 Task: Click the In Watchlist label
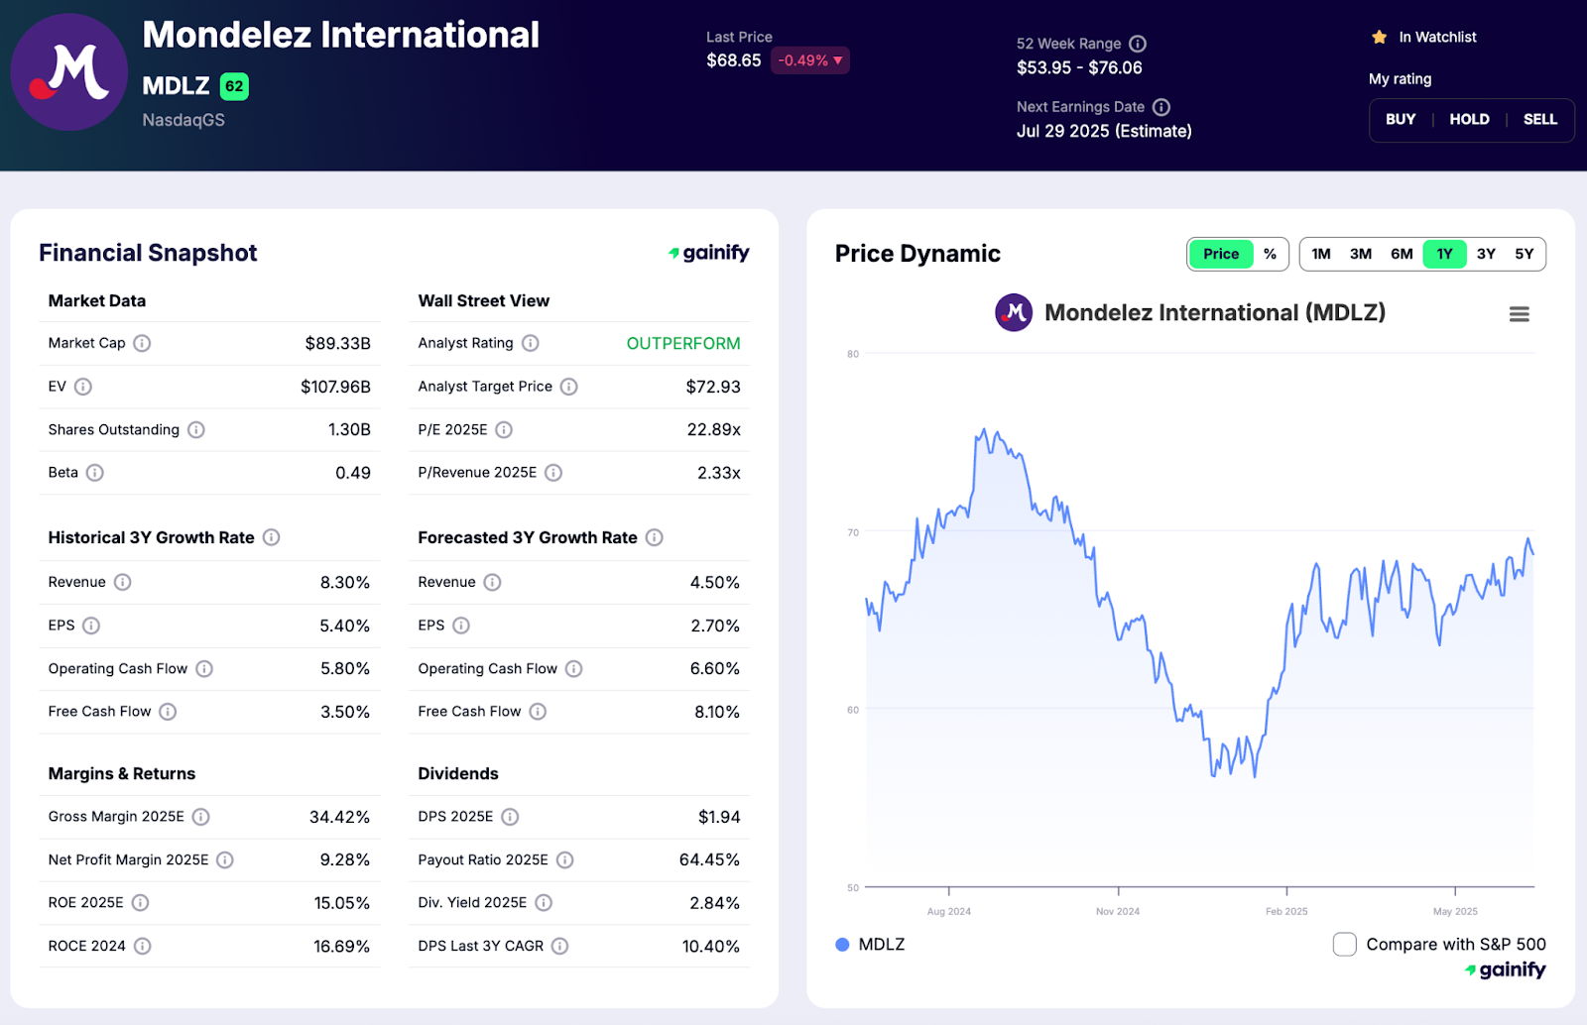point(1437,38)
